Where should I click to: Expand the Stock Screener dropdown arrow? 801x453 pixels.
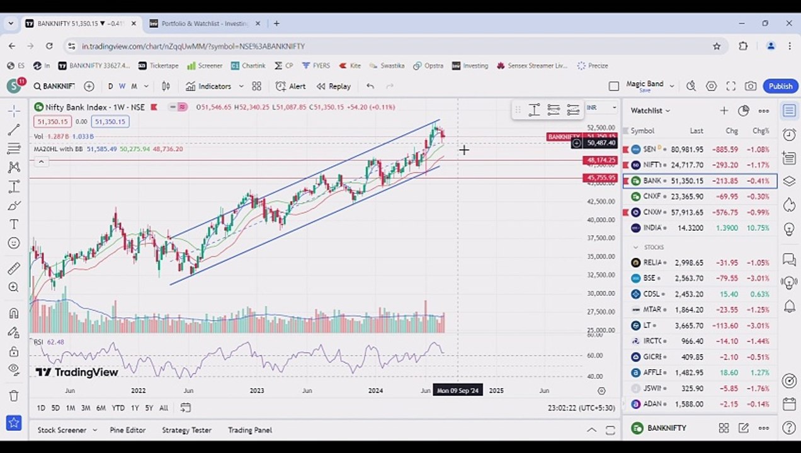click(x=94, y=430)
